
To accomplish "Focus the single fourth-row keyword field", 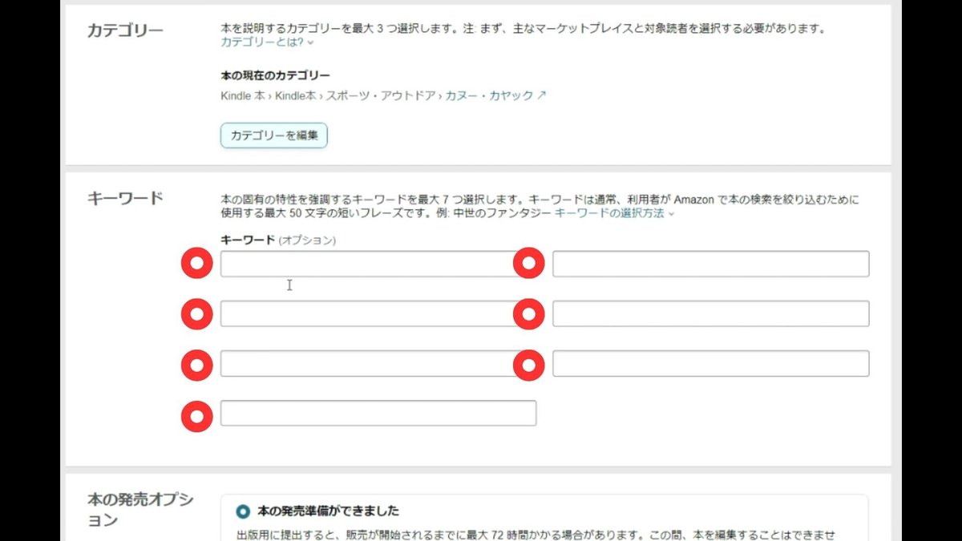I will [x=378, y=413].
